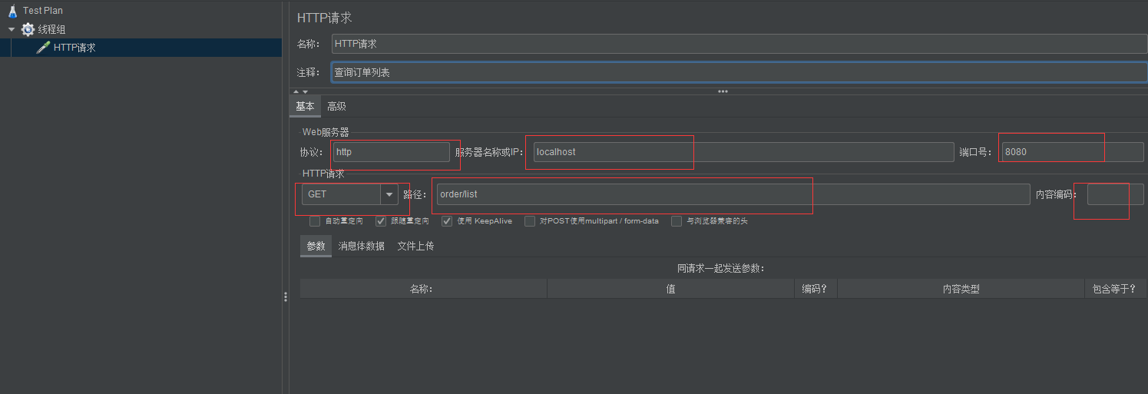The image size is (1148, 394).
Task: Click the small collapse arrows below 注释
Action: 300,91
